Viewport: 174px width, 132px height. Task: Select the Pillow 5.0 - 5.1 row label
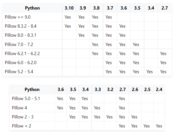tap(26, 99)
